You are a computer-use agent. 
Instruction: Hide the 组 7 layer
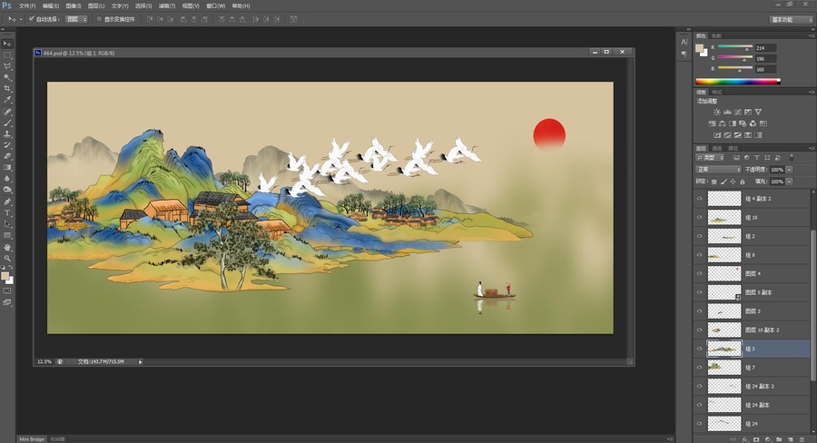pyautogui.click(x=700, y=368)
